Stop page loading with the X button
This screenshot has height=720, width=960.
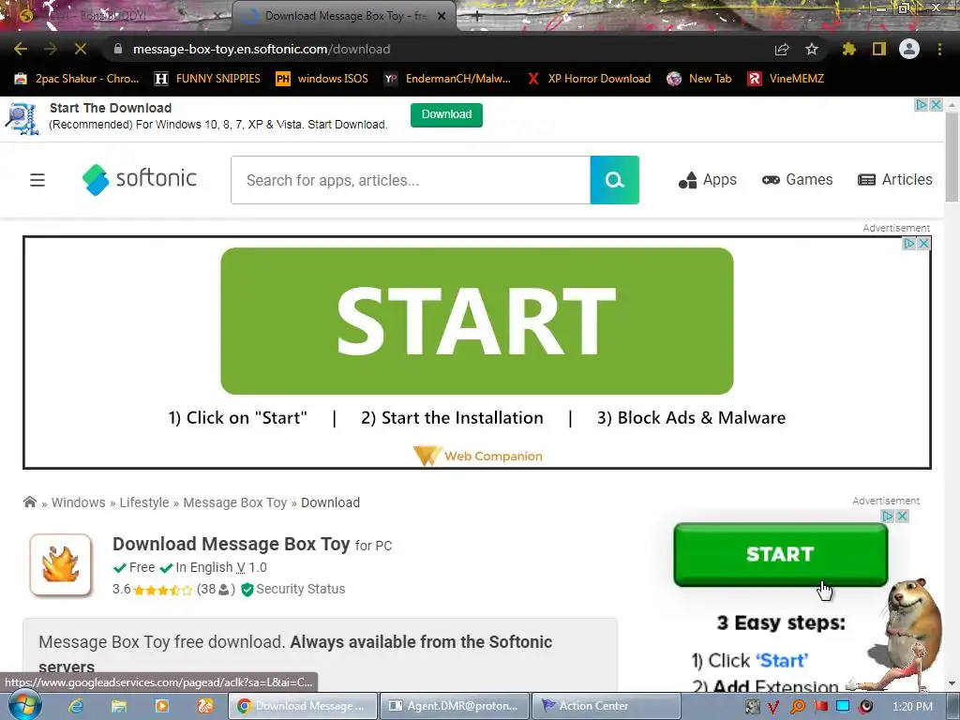pyautogui.click(x=81, y=49)
